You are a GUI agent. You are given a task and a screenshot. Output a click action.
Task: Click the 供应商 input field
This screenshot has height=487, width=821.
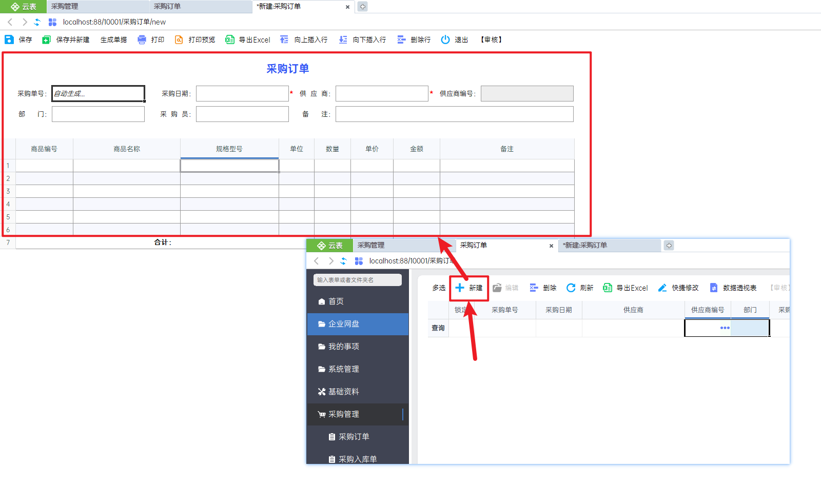click(382, 93)
